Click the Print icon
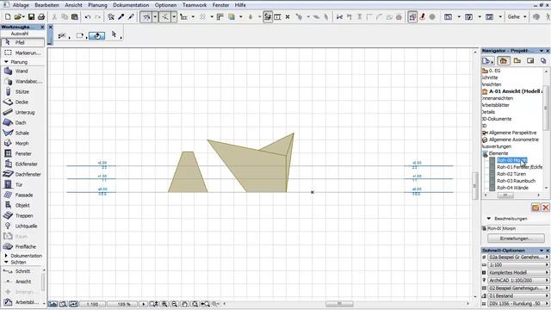 click(x=41, y=16)
